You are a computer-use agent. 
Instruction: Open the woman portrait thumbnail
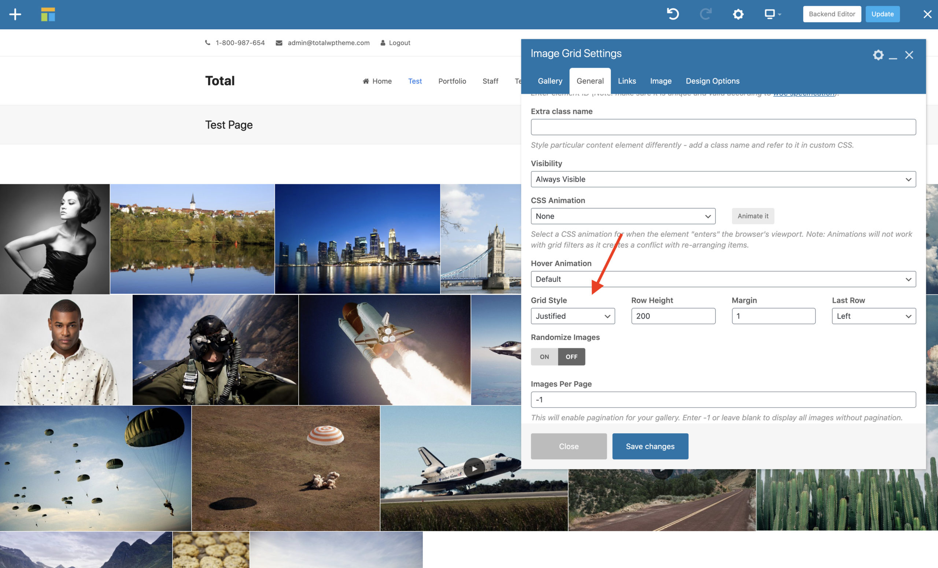point(55,239)
